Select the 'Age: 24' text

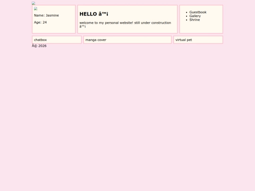pyautogui.click(x=40, y=23)
